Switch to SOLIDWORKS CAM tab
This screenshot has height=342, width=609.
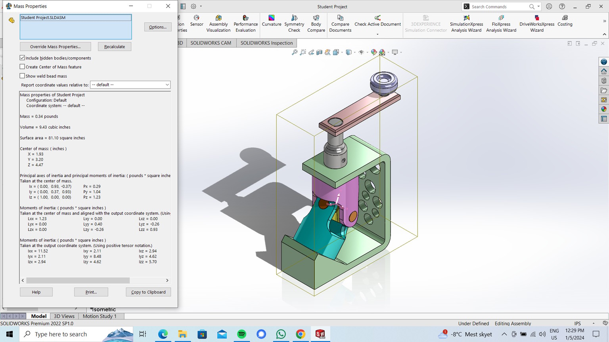point(211,43)
